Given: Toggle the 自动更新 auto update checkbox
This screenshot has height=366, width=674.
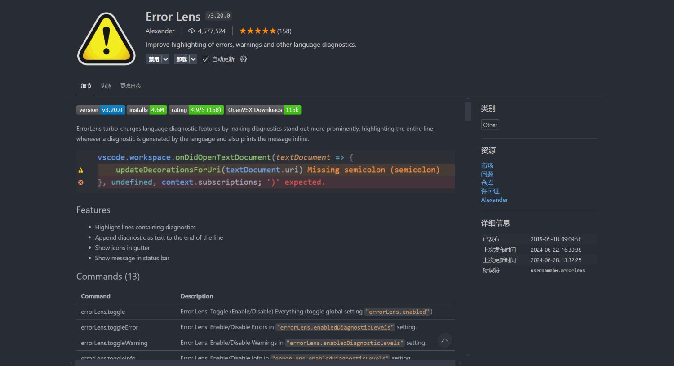Looking at the screenshot, I should click(x=206, y=59).
